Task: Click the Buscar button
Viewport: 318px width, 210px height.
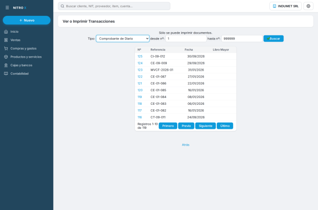Action: tap(273, 39)
